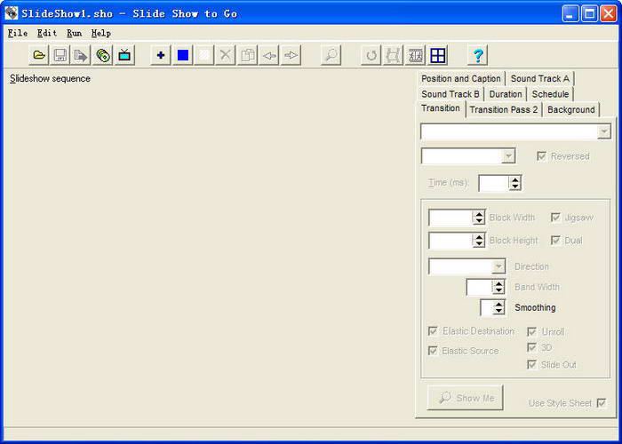Viewport: 622px width, 444px height.
Task: Click the Time (ms) spinner arrows
Action: [514, 183]
